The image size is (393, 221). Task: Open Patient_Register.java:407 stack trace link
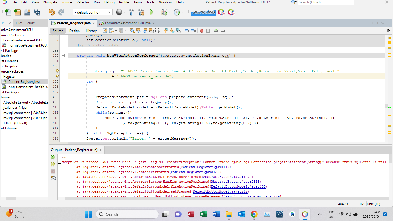(x=207, y=167)
